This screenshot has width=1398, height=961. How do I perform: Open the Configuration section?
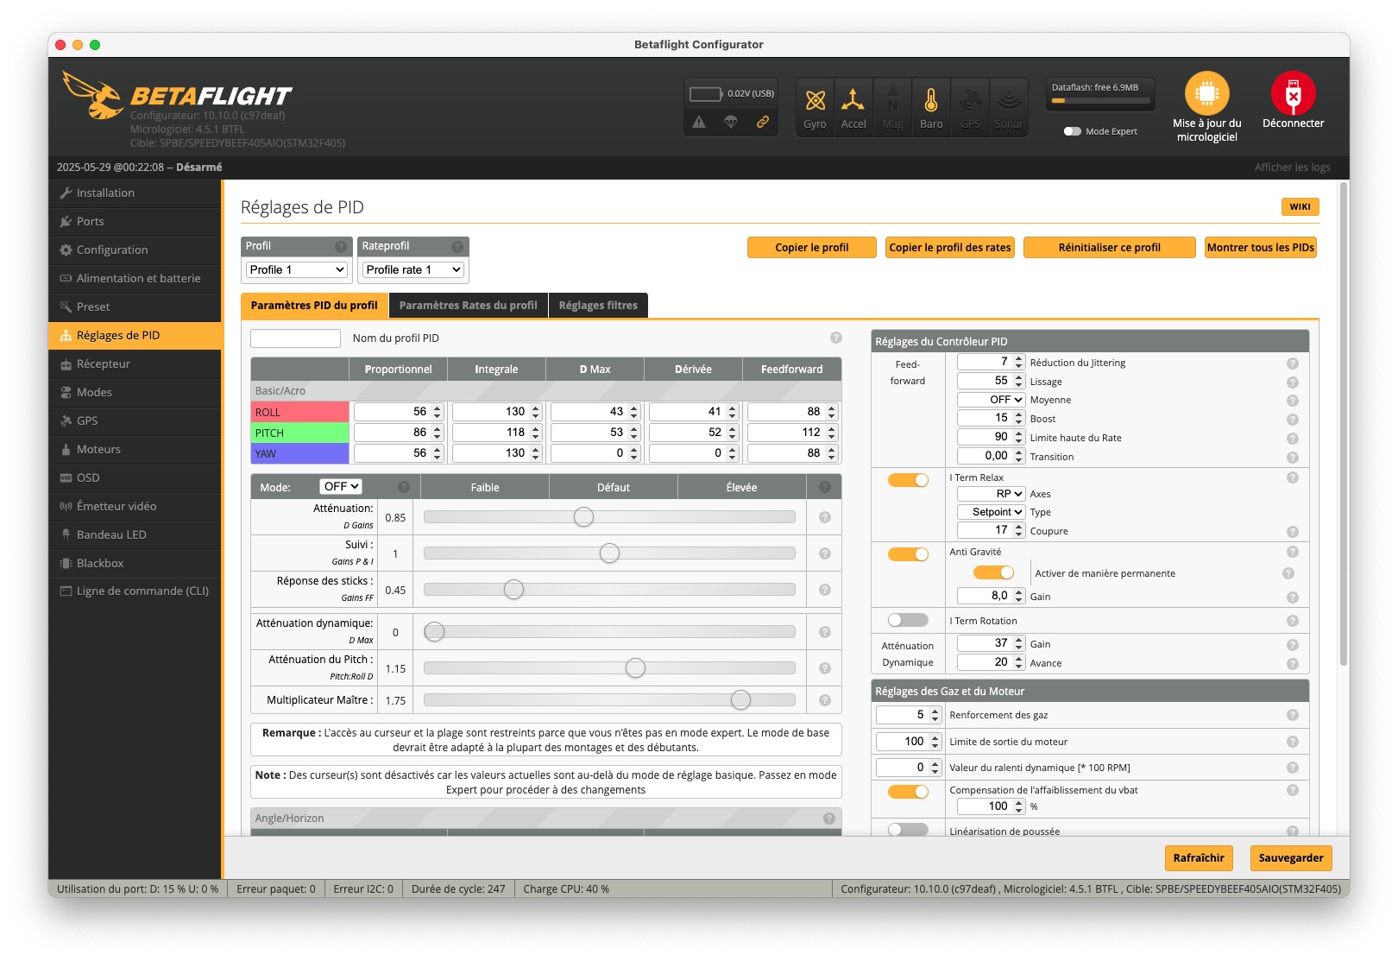[135, 250]
